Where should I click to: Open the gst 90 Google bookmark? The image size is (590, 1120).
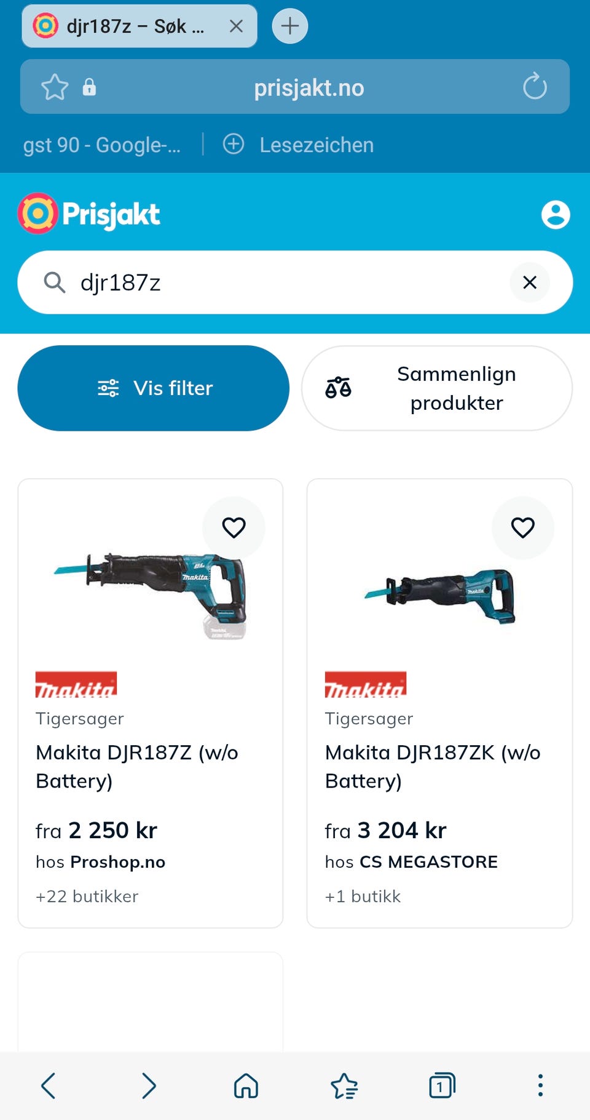[x=102, y=145]
